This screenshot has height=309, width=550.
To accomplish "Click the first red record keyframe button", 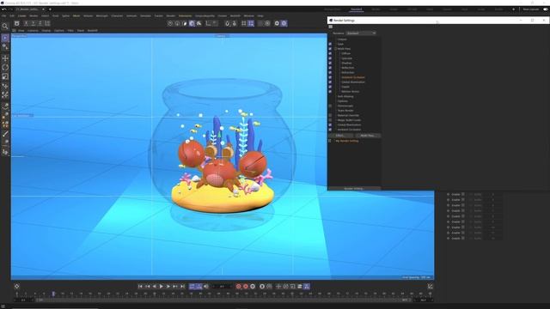I will click(x=239, y=286).
